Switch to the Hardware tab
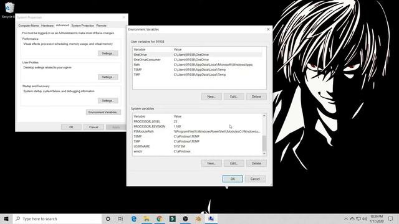The height and width of the screenshot is (224, 399). 47,26
